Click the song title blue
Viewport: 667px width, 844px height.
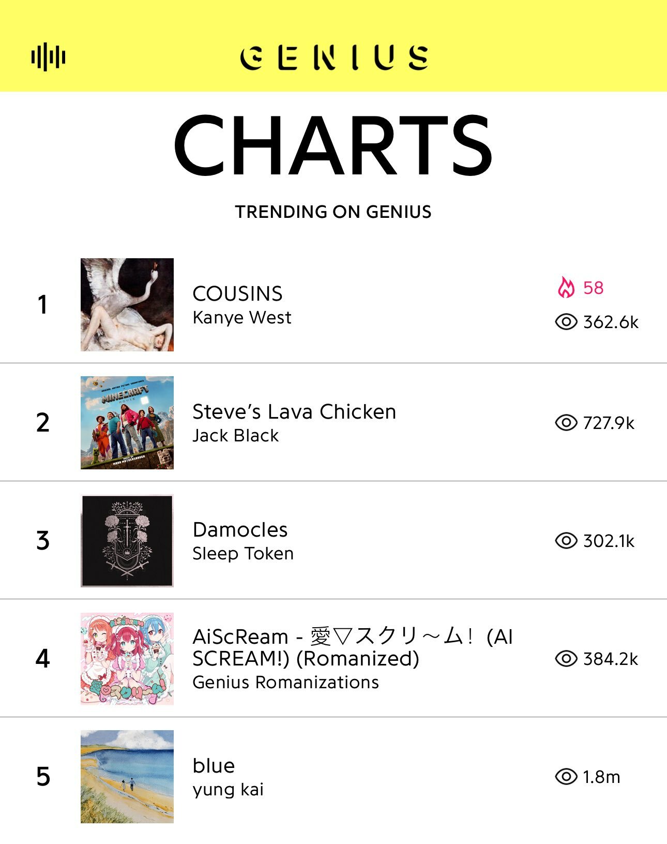(x=214, y=765)
